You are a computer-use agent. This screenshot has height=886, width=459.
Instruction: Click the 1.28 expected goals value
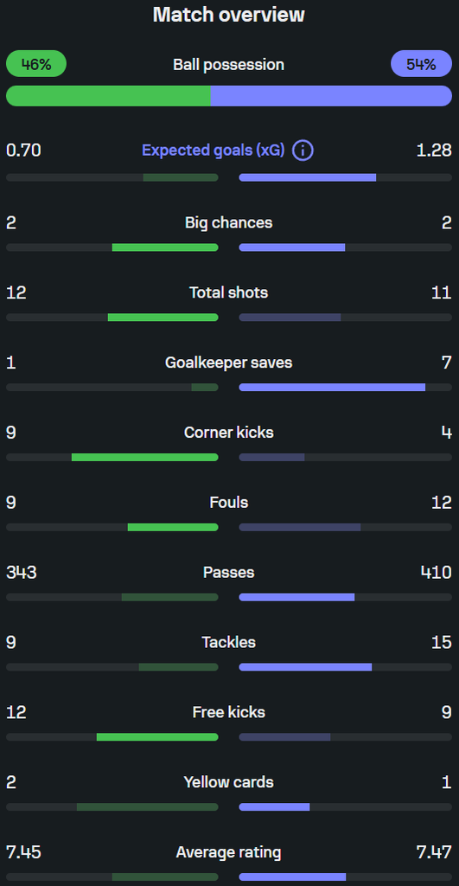pos(434,151)
